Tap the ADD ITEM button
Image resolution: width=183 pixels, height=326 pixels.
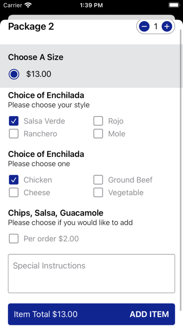pyautogui.click(x=149, y=314)
